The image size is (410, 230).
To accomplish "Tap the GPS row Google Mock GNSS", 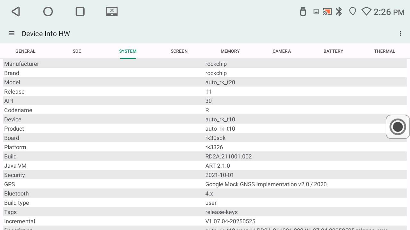I will (x=266, y=184).
